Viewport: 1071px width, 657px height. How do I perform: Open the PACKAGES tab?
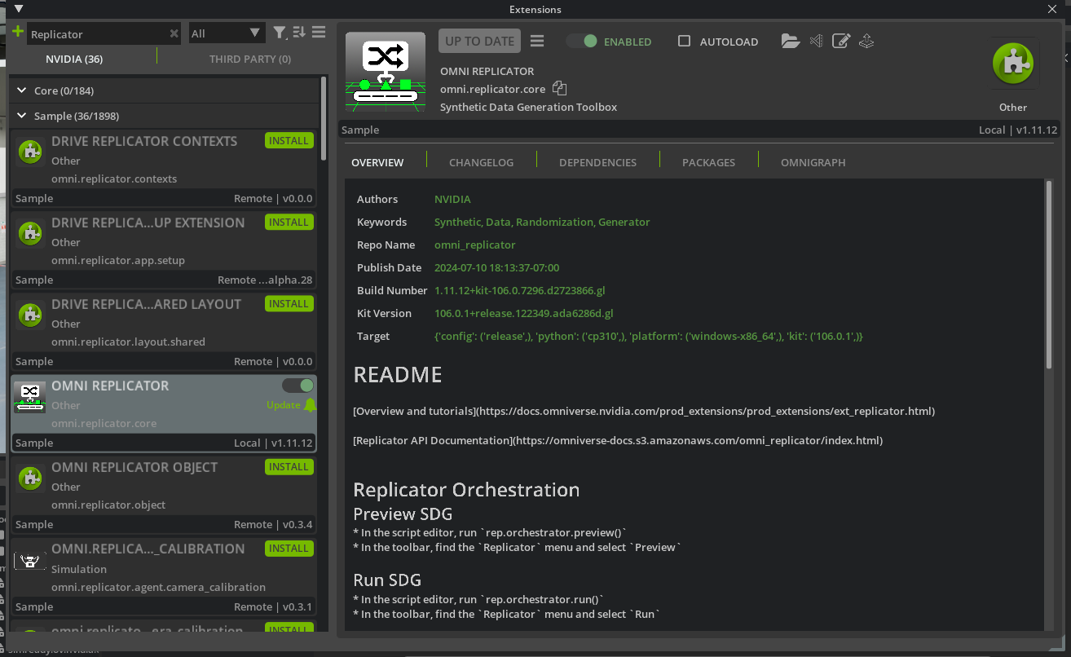tap(708, 162)
